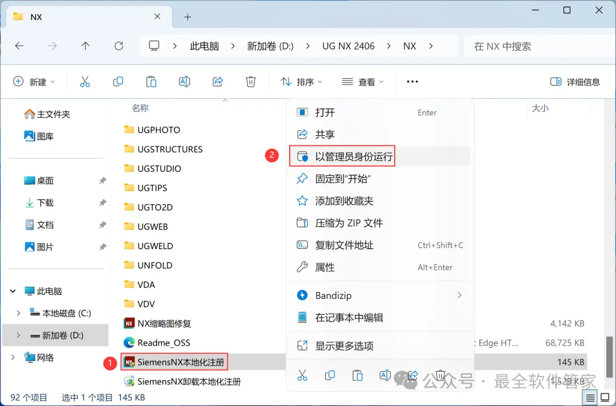Click the 大小 column header
This screenshot has width=616, height=406.
point(540,108)
